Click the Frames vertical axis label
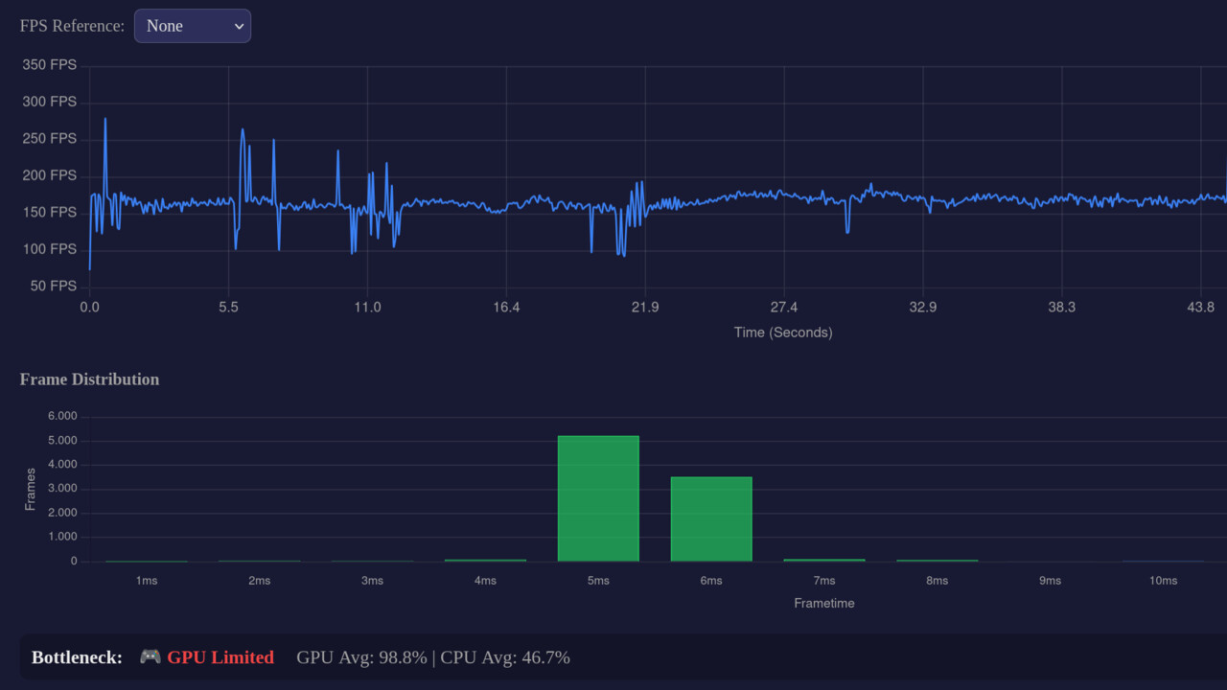 point(30,489)
